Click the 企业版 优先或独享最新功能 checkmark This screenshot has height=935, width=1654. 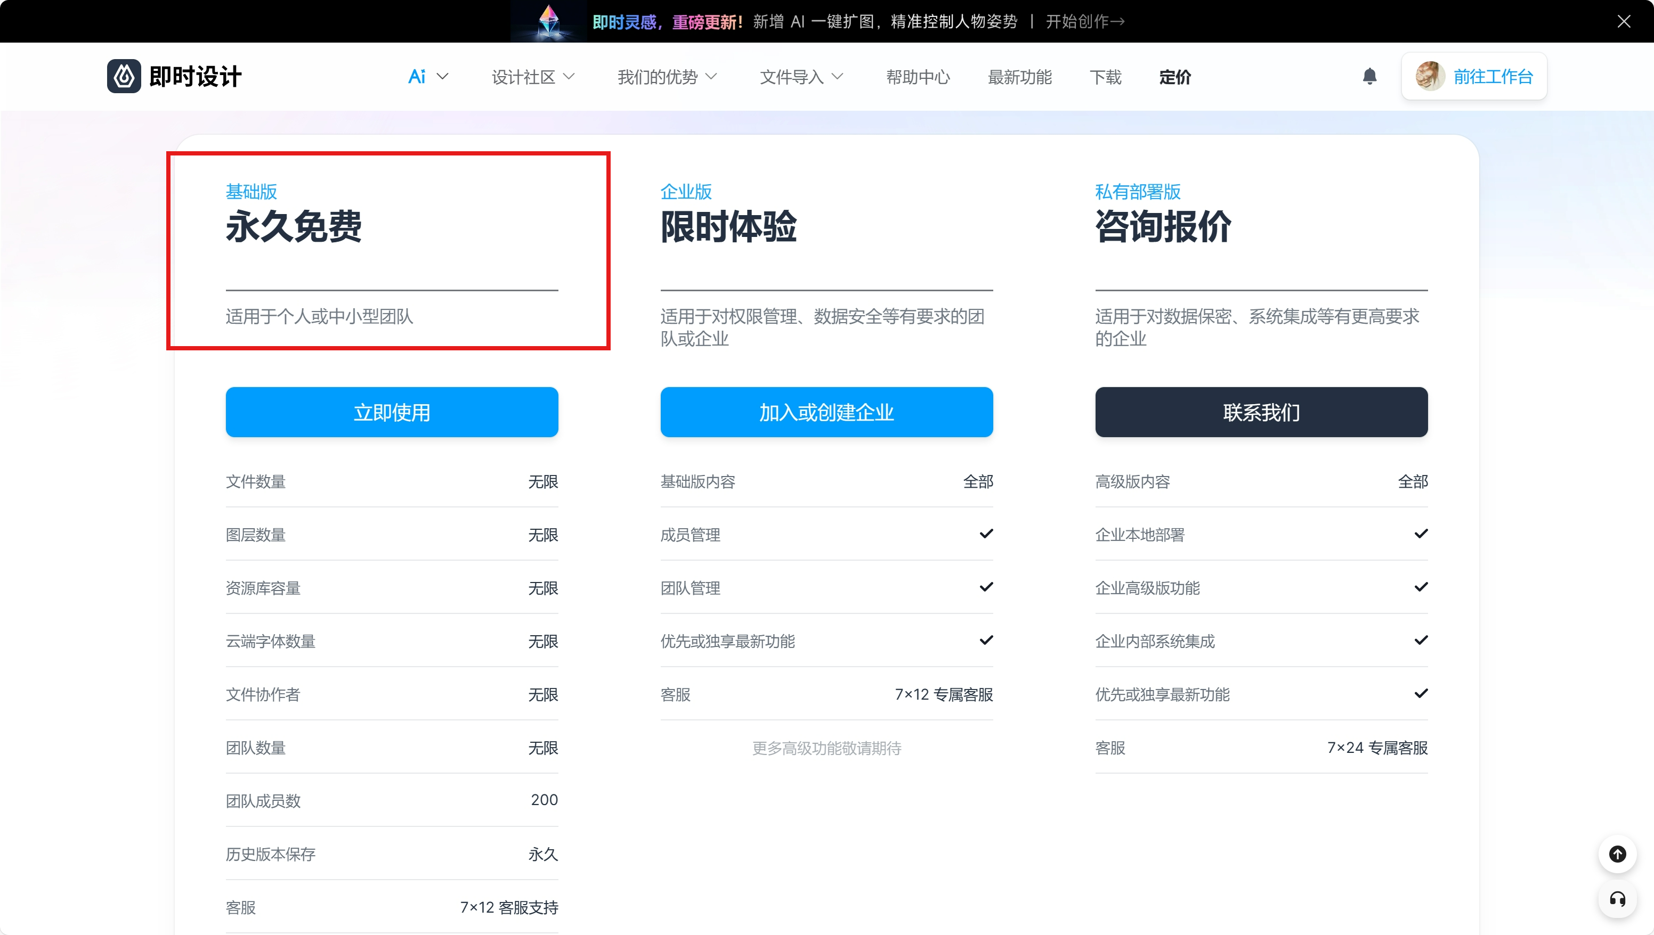tap(986, 640)
